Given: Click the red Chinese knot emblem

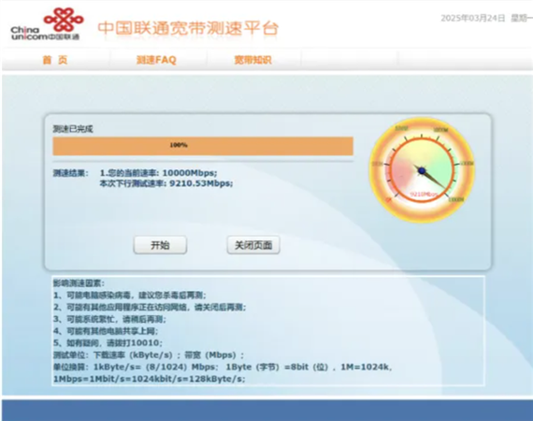Looking at the screenshot, I should tap(64, 19).
